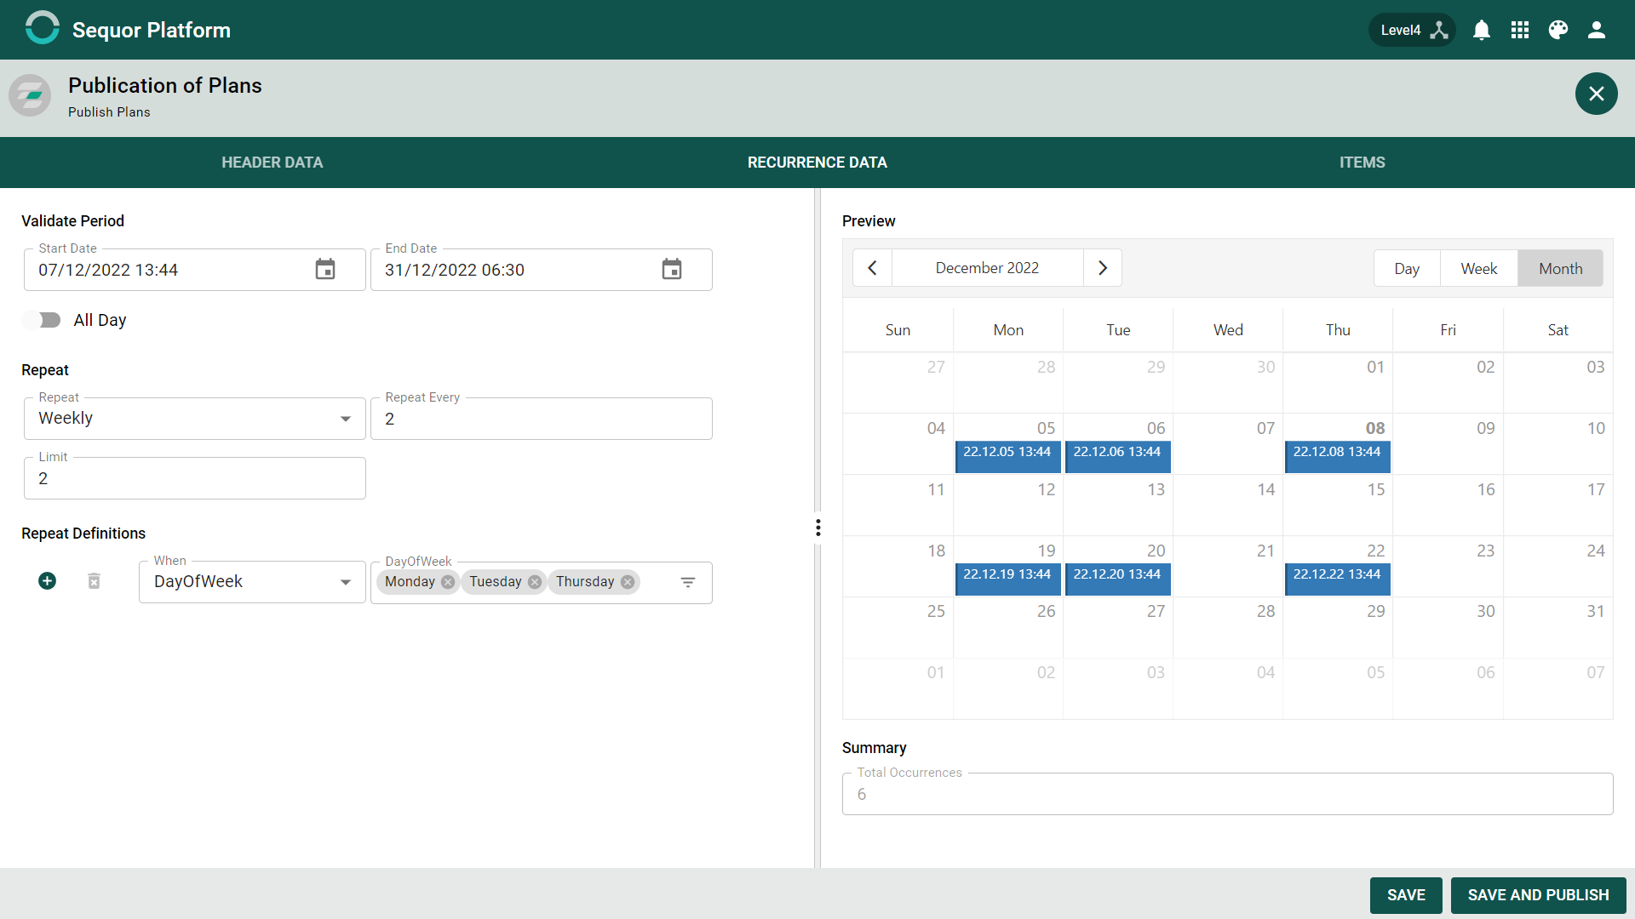1635x919 pixels.
Task: Delete the repeat definition row
Action: click(95, 581)
